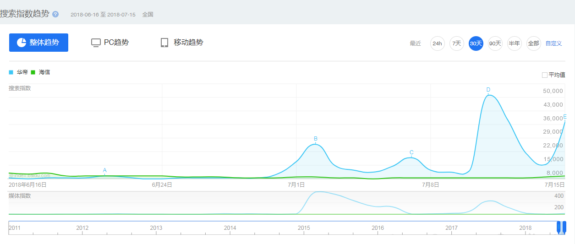Click news marker D at the peak
575x244 pixels.
click(488, 90)
